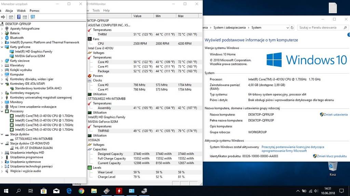Click Zmień klucz produktu link
Screen dimensions: 350x196
(332, 156)
